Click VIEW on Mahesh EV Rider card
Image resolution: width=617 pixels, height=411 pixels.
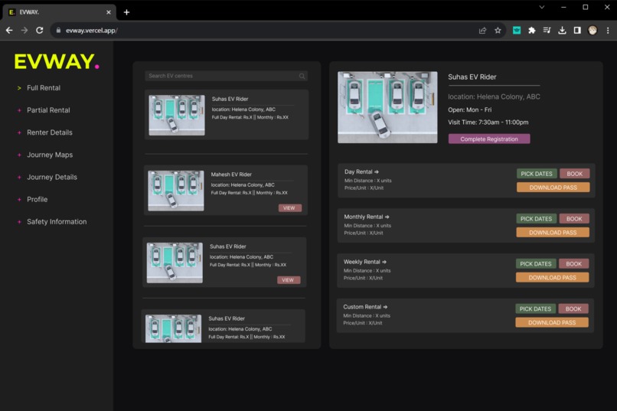pyautogui.click(x=289, y=208)
